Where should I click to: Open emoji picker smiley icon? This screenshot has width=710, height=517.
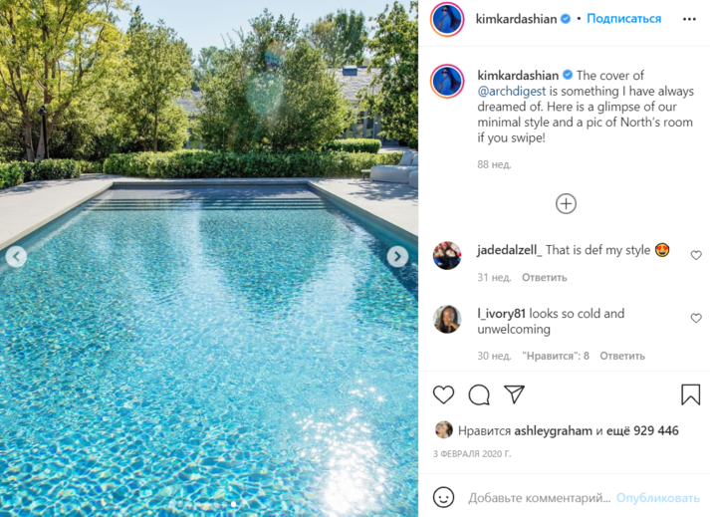click(443, 497)
